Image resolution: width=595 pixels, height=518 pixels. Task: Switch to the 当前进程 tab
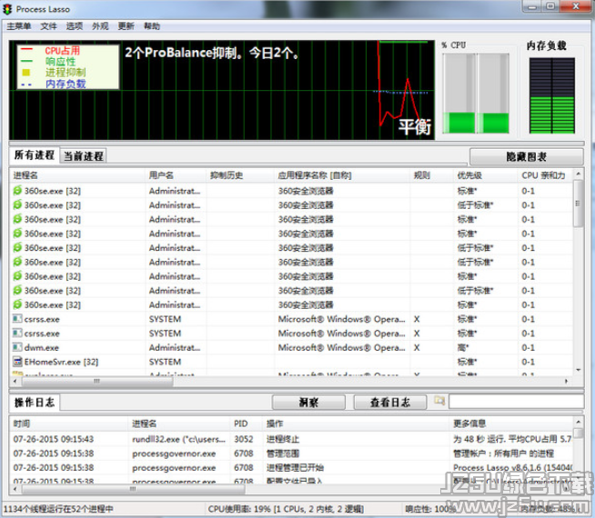[83, 156]
